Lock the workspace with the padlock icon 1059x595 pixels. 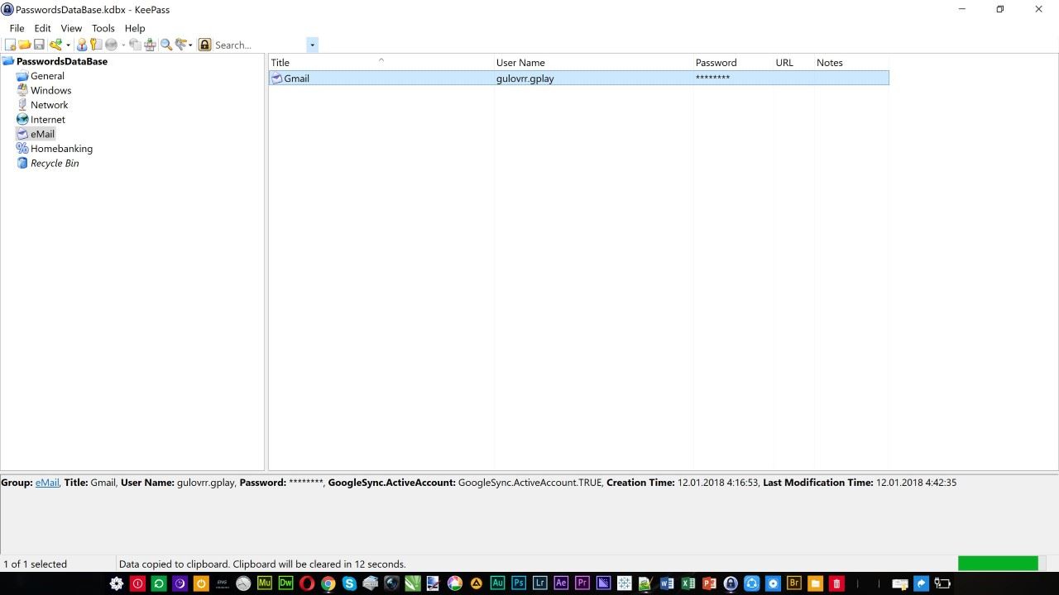(204, 45)
